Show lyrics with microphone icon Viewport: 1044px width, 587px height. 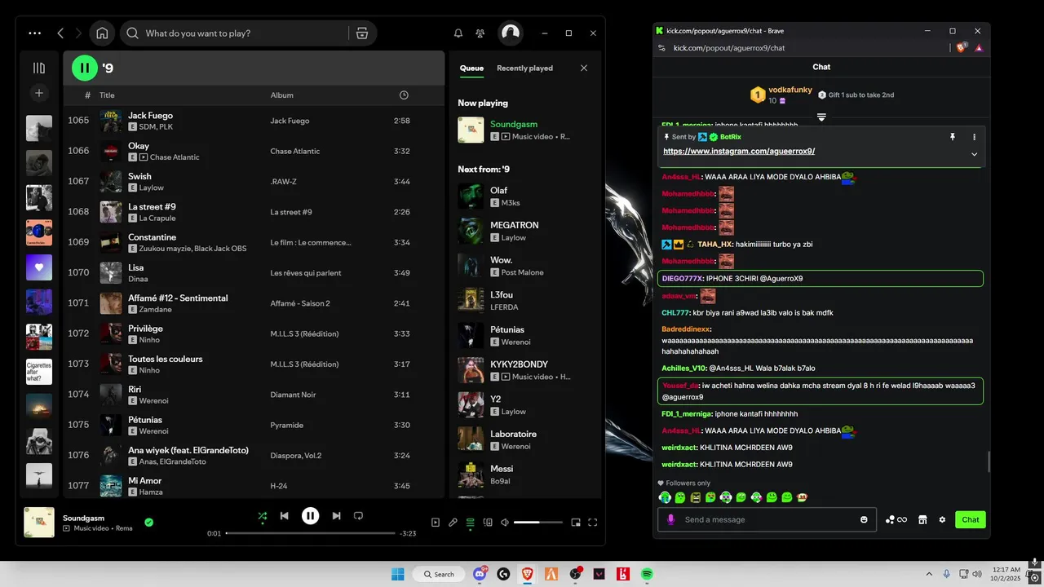coord(453,523)
